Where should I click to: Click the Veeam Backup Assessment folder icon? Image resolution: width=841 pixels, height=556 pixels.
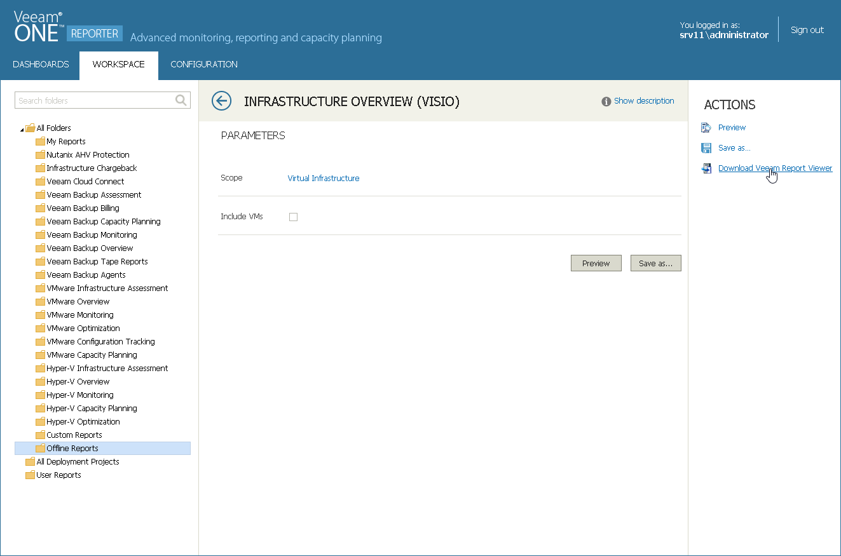coord(40,194)
